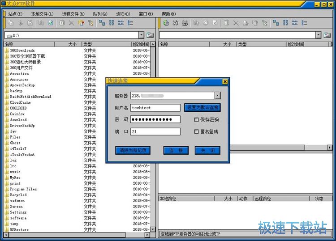This screenshot has height=241, width=336.
Task: Click the local pane horizontal scroll right arrow
Action: pyautogui.click(x=147, y=235)
